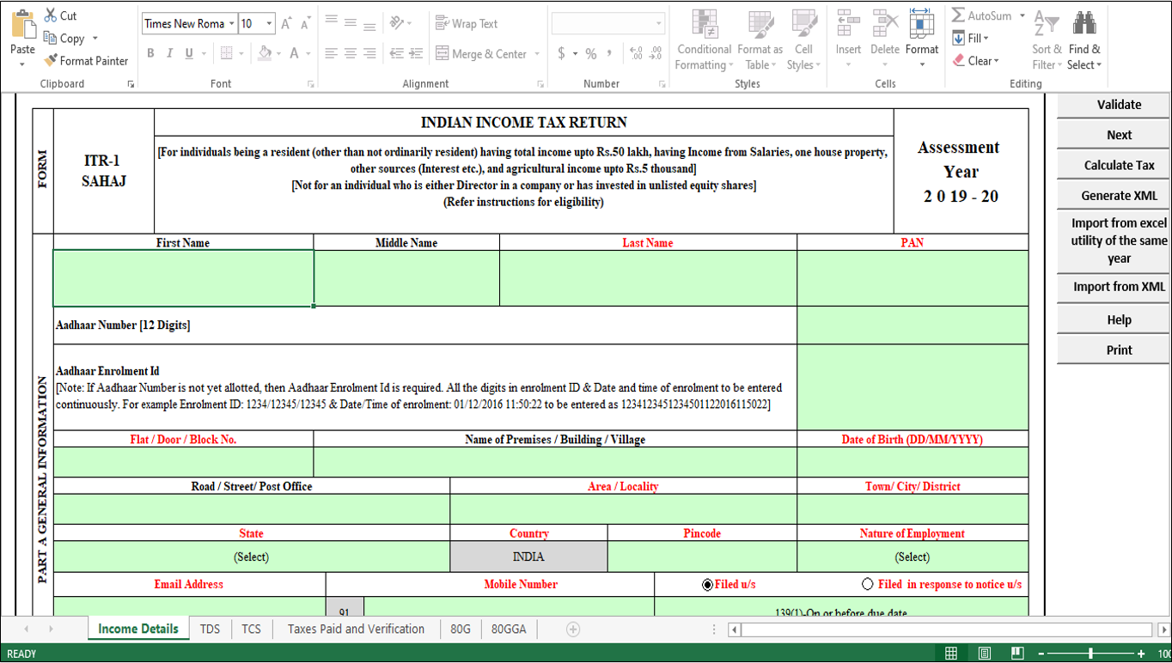Click the Copy icon
The image size is (1172, 663).
click(x=50, y=38)
